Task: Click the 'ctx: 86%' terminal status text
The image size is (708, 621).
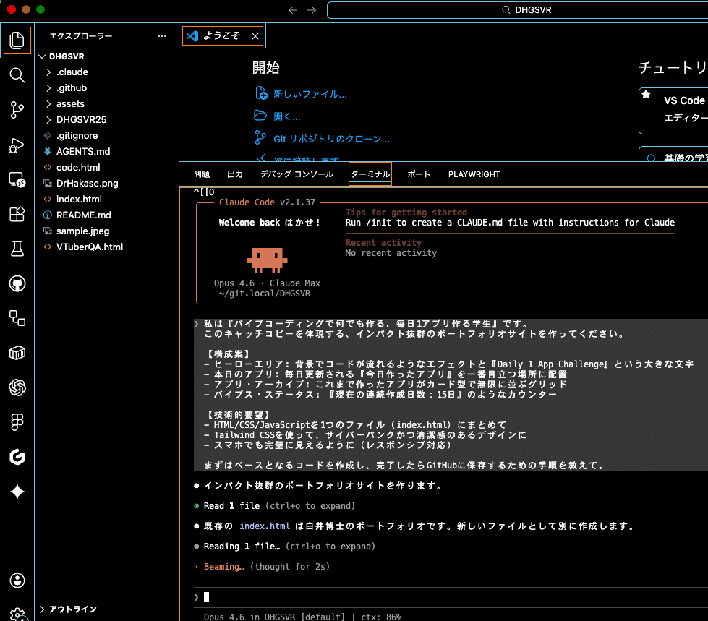Action: (381, 617)
